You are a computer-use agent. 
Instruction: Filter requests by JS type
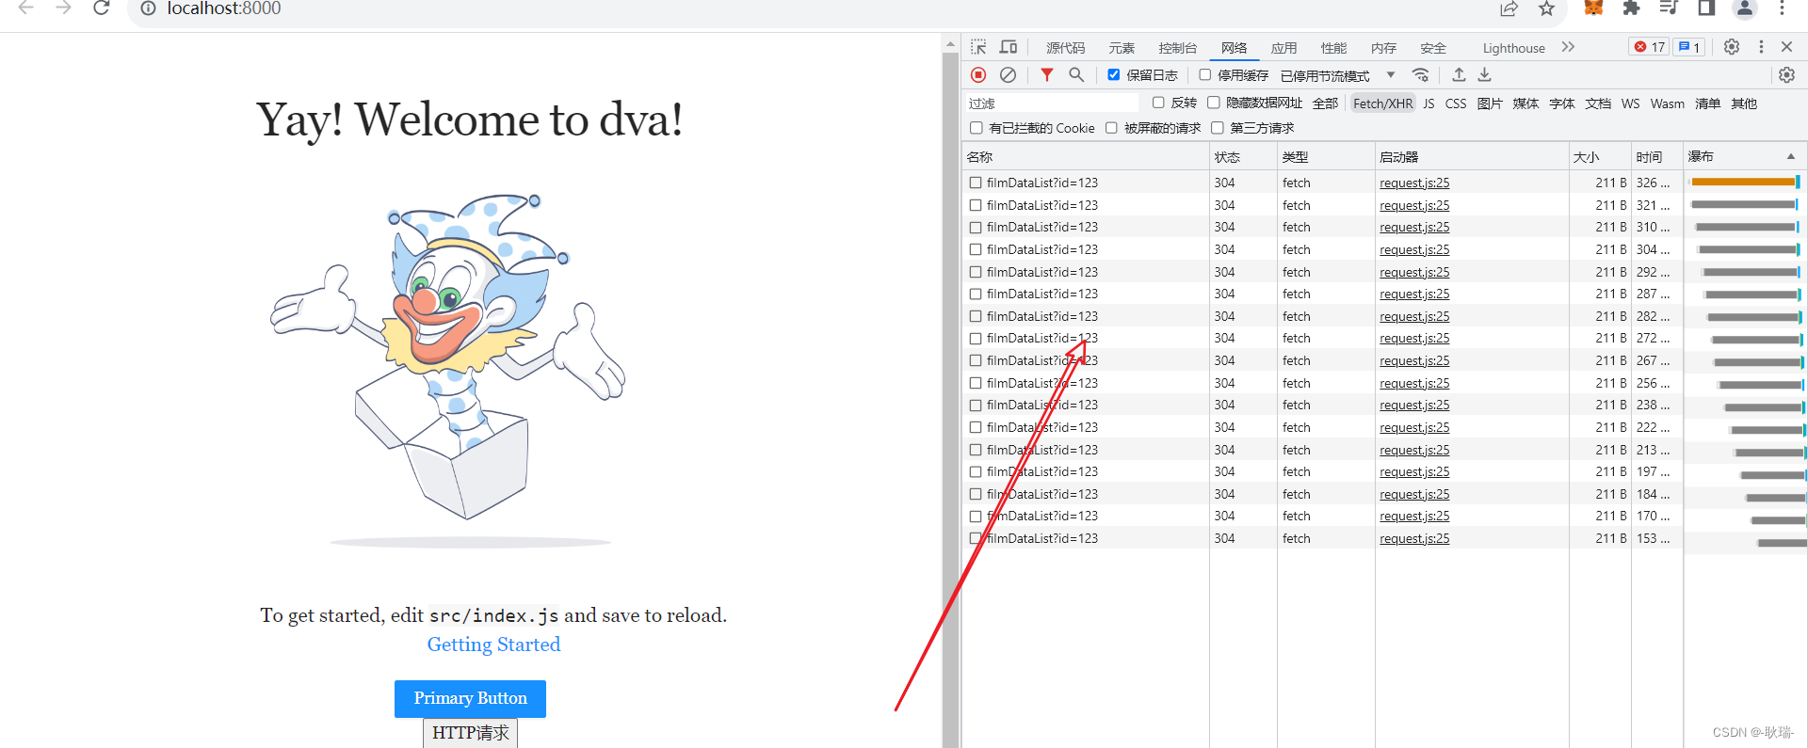(1429, 103)
